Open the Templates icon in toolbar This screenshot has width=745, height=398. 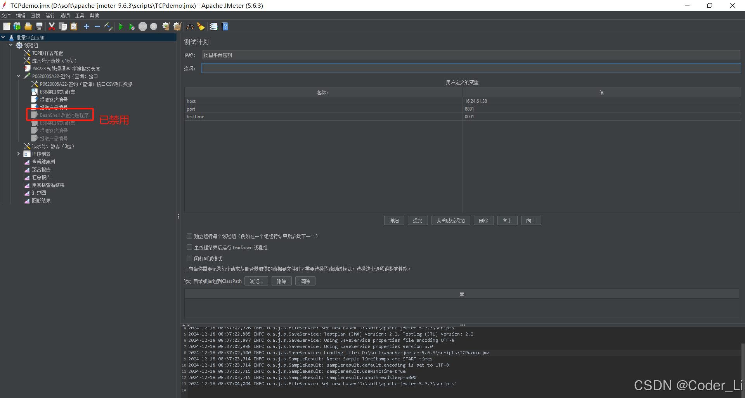(17, 26)
